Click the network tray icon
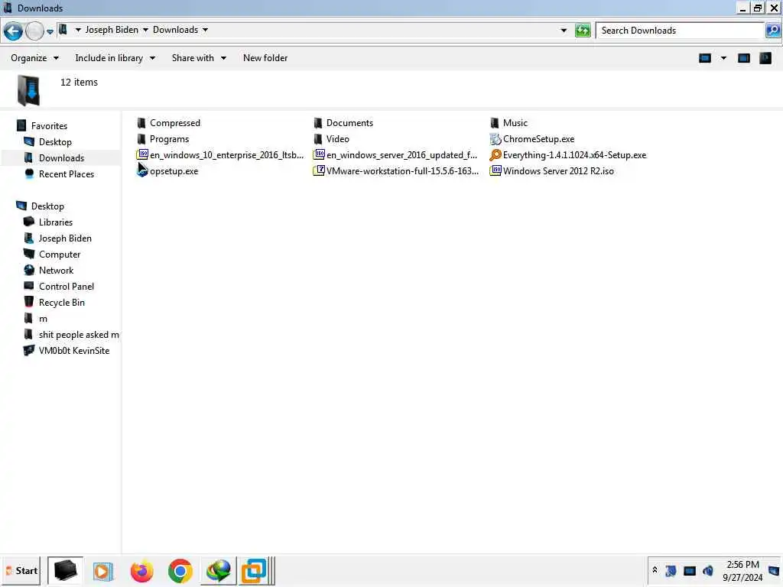The height and width of the screenshot is (587, 783). pyautogui.click(x=690, y=570)
